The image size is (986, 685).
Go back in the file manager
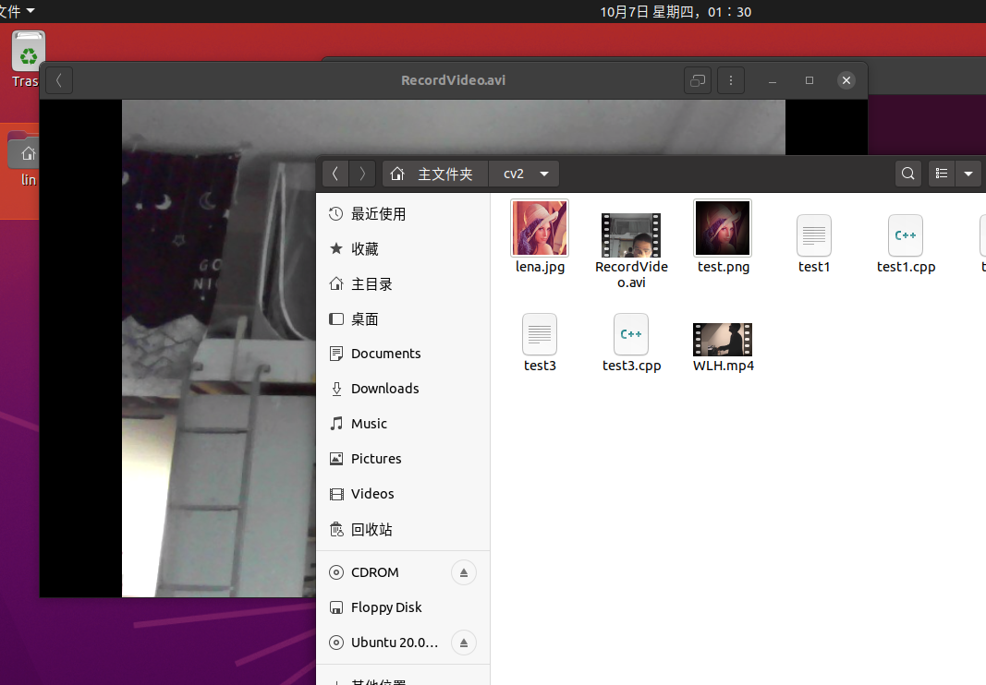point(335,174)
